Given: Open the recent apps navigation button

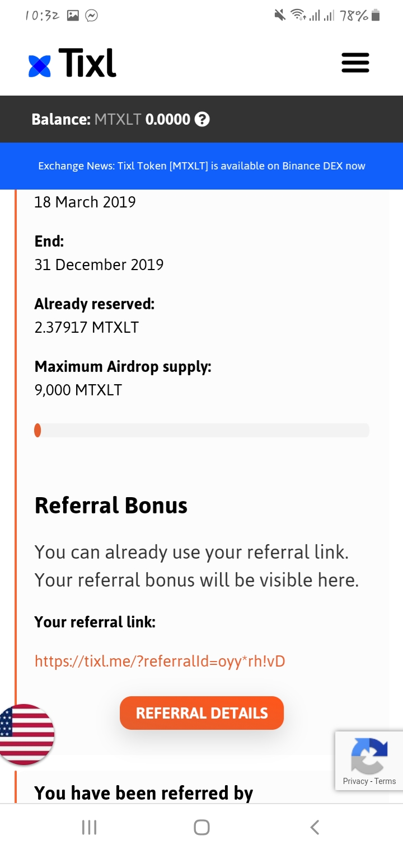Looking at the screenshot, I should (89, 827).
